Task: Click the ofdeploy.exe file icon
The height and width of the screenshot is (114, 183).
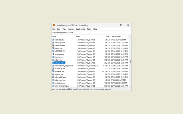Action: [53, 83]
